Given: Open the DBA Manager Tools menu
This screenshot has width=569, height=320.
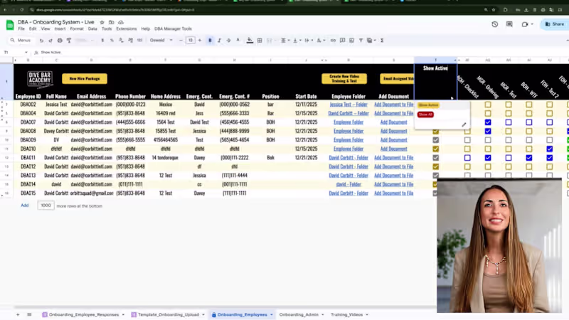Looking at the screenshot, I should pyautogui.click(x=173, y=28).
